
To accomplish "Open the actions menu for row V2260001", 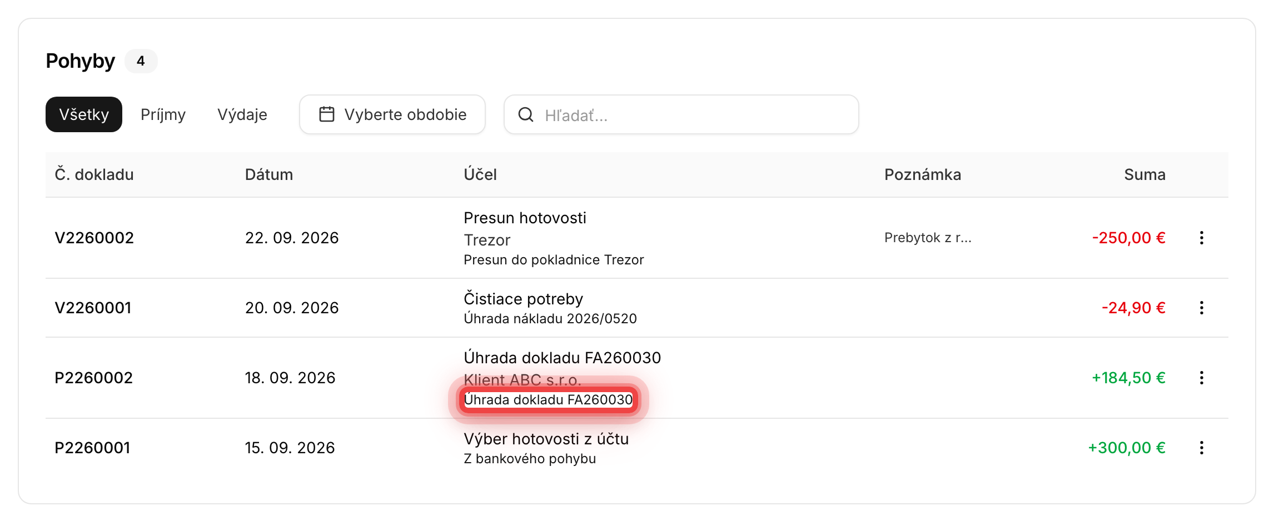I will 1201,308.
